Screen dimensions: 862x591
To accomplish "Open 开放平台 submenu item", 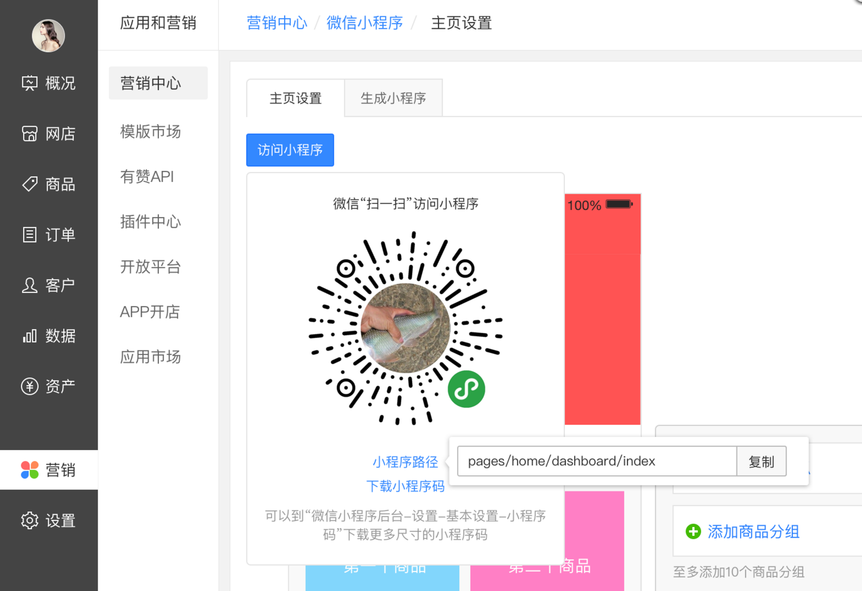I will click(x=150, y=267).
